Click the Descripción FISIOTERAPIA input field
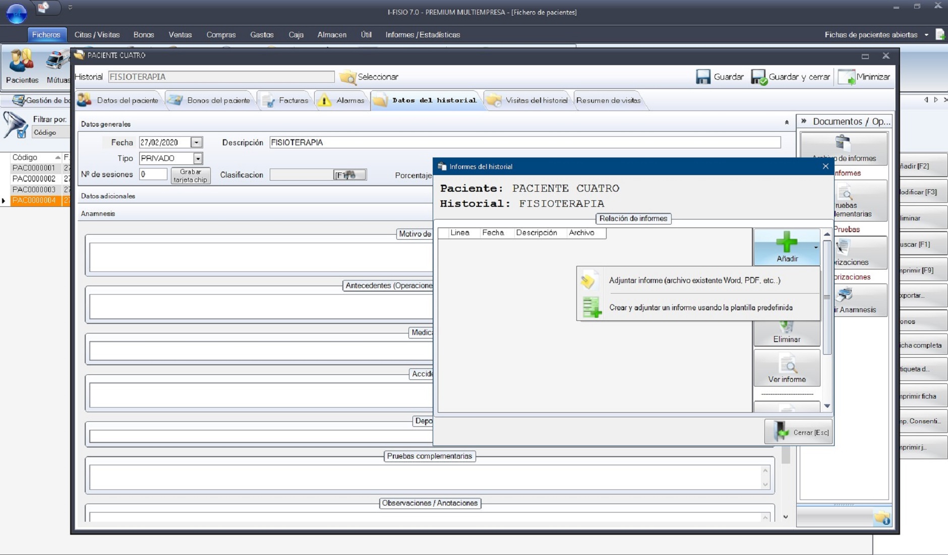This screenshot has height=555, width=948. (x=525, y=143)
